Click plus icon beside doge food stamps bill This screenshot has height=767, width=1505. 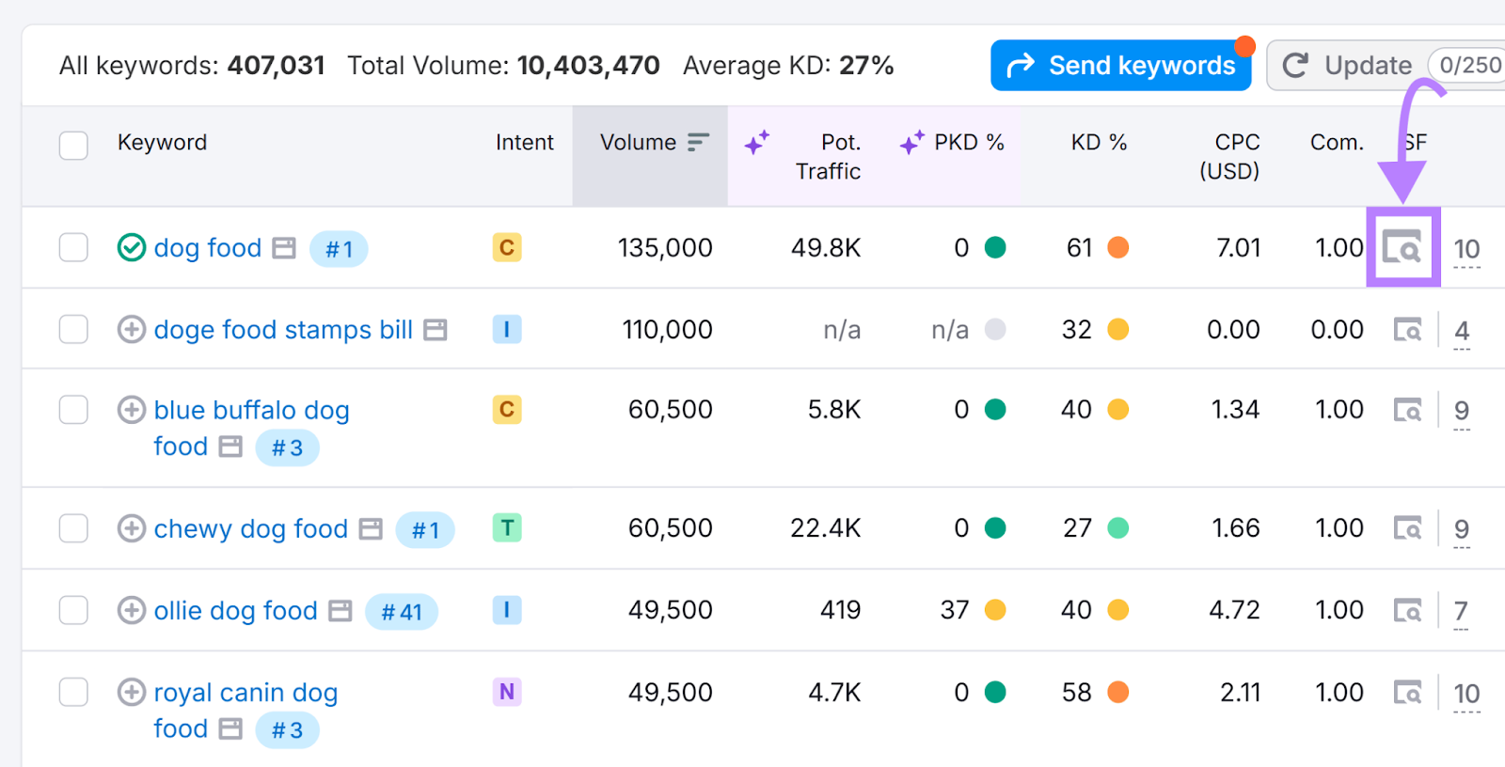pos(131,329)
